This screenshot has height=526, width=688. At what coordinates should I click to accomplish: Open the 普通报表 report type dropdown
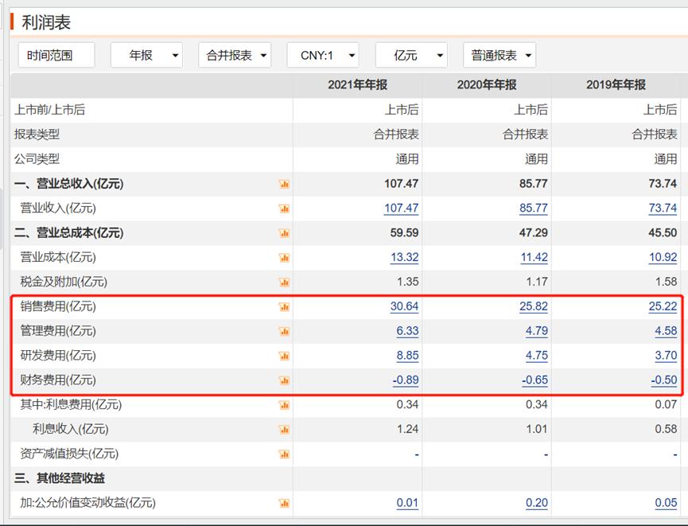pos(499,55)
